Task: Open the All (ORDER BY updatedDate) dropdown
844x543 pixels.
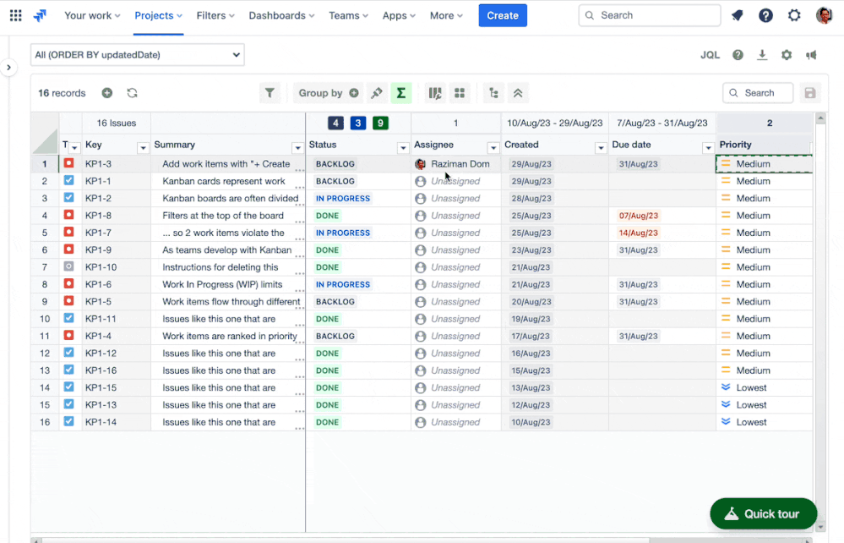Action: [x=138, y=55]
